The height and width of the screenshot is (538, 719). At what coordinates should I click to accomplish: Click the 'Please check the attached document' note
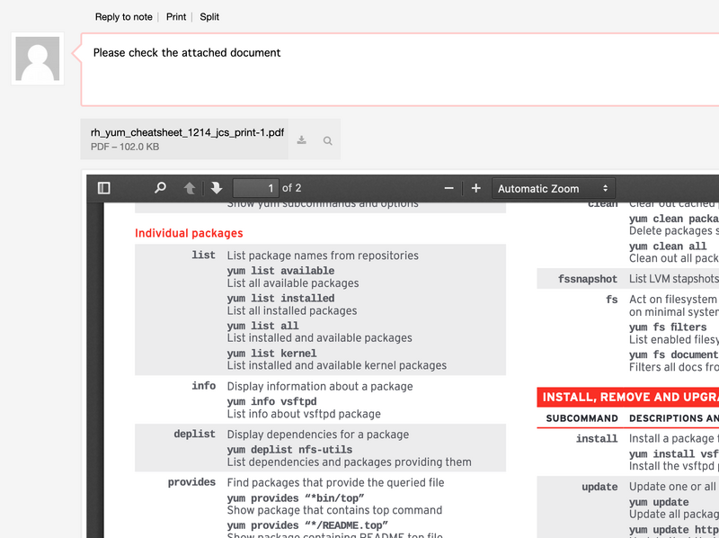(x=187, y=53)
